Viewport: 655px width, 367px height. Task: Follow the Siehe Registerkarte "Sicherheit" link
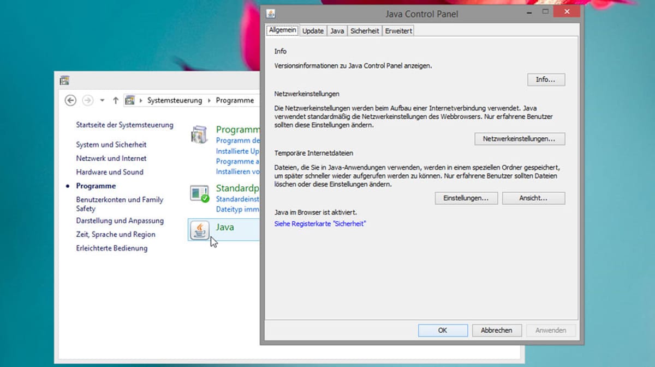tap(320, 223)
